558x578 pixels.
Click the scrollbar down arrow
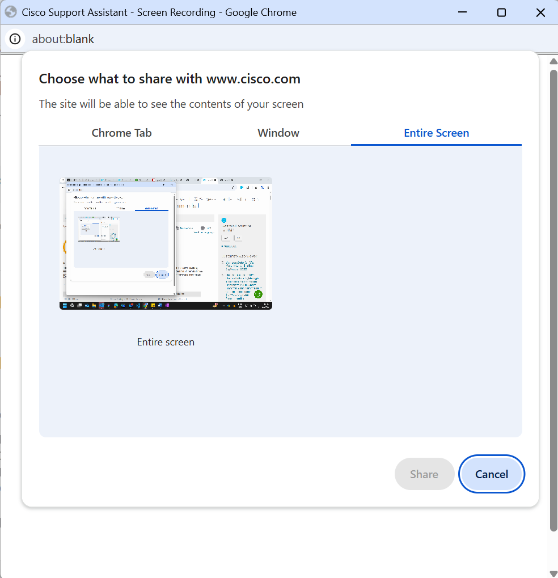(x=553, y=573)
